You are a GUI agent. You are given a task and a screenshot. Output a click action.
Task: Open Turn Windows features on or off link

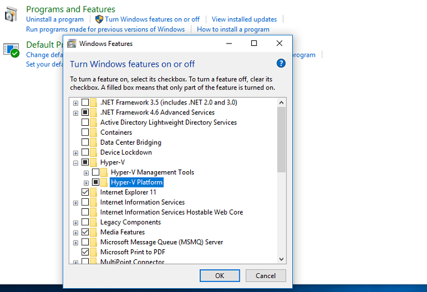pos(152,20)
